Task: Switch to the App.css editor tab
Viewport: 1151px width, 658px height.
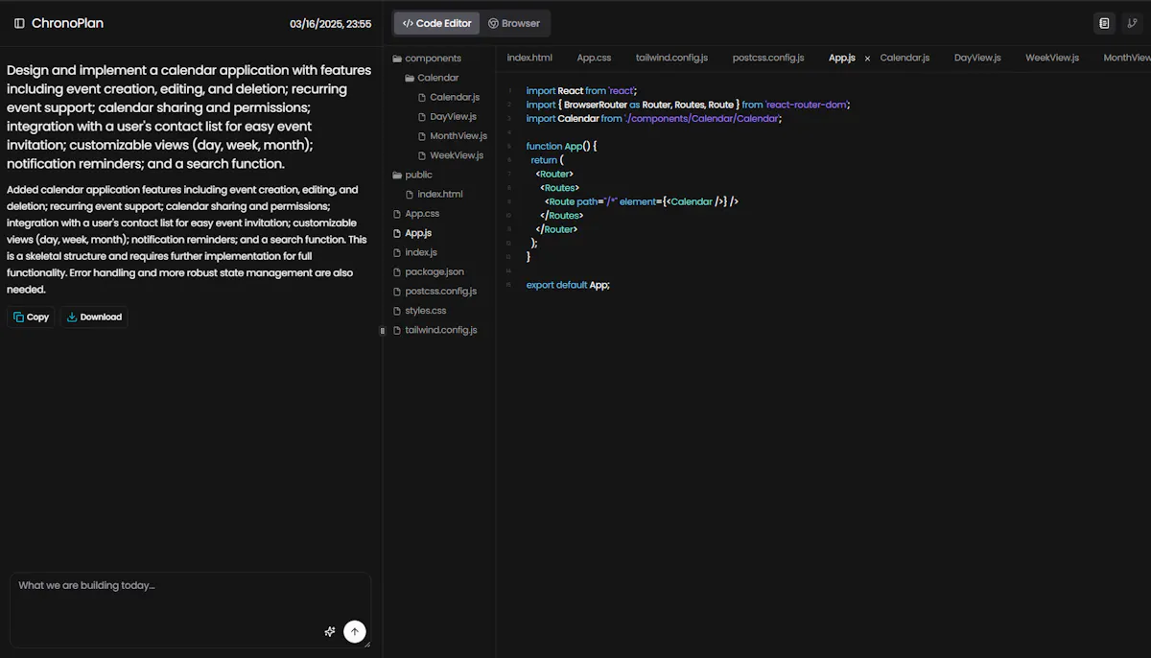Action: tap(594, 58)
